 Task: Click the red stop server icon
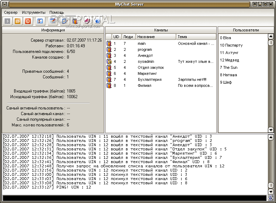pos(28,21)
